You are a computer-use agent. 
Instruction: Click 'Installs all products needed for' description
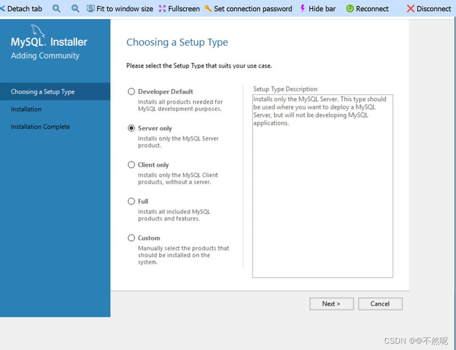pos(180,106)
